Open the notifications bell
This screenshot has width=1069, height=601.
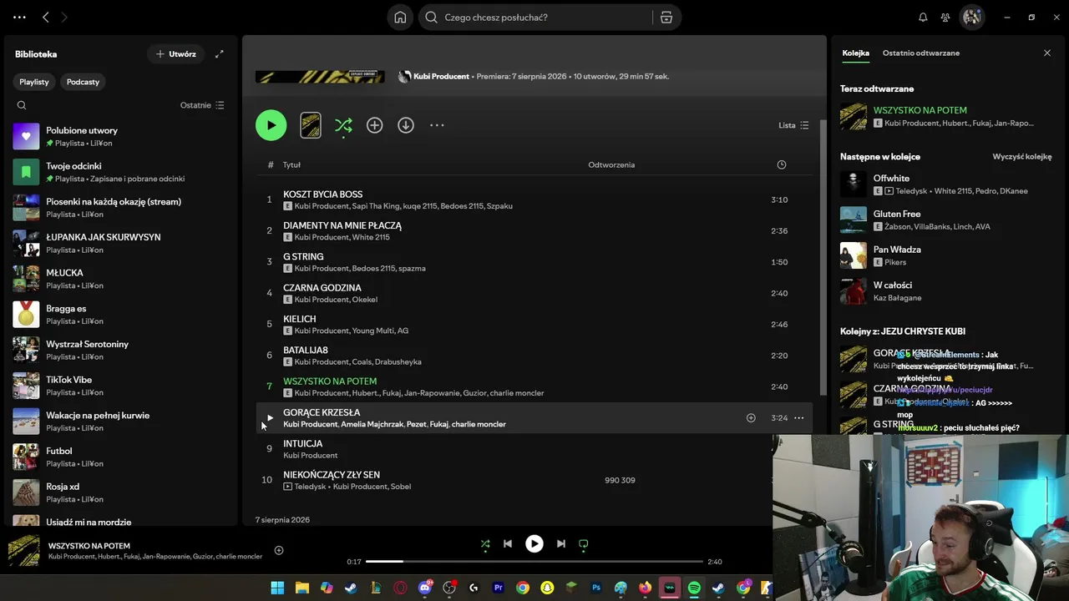923,17
